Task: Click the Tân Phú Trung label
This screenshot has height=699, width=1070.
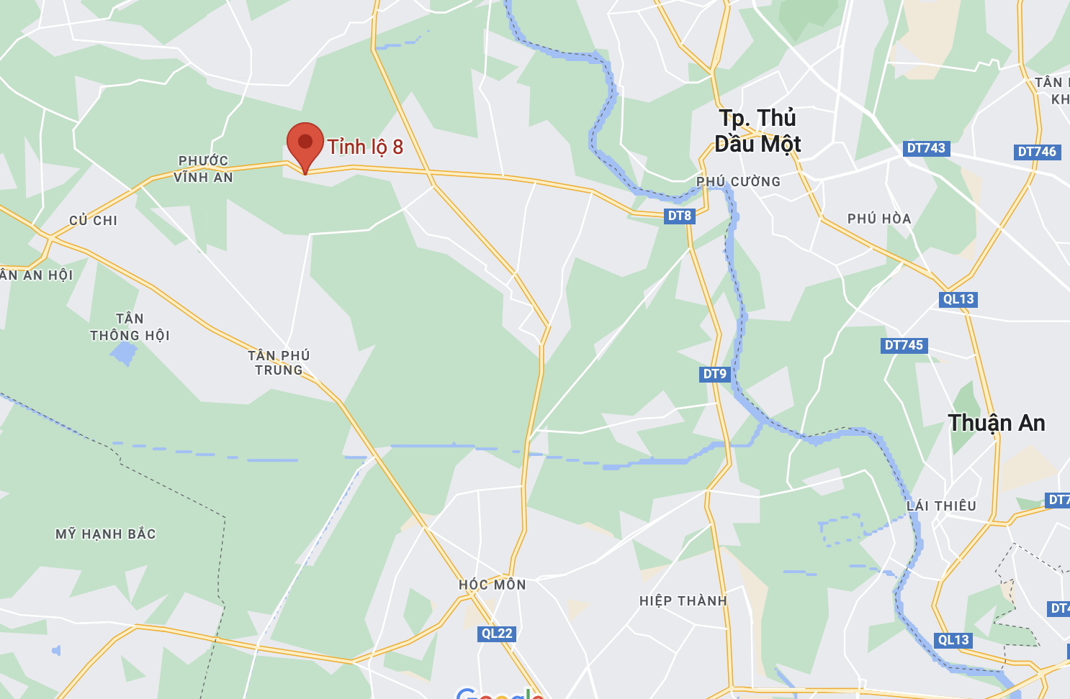Action: [279, 362]
